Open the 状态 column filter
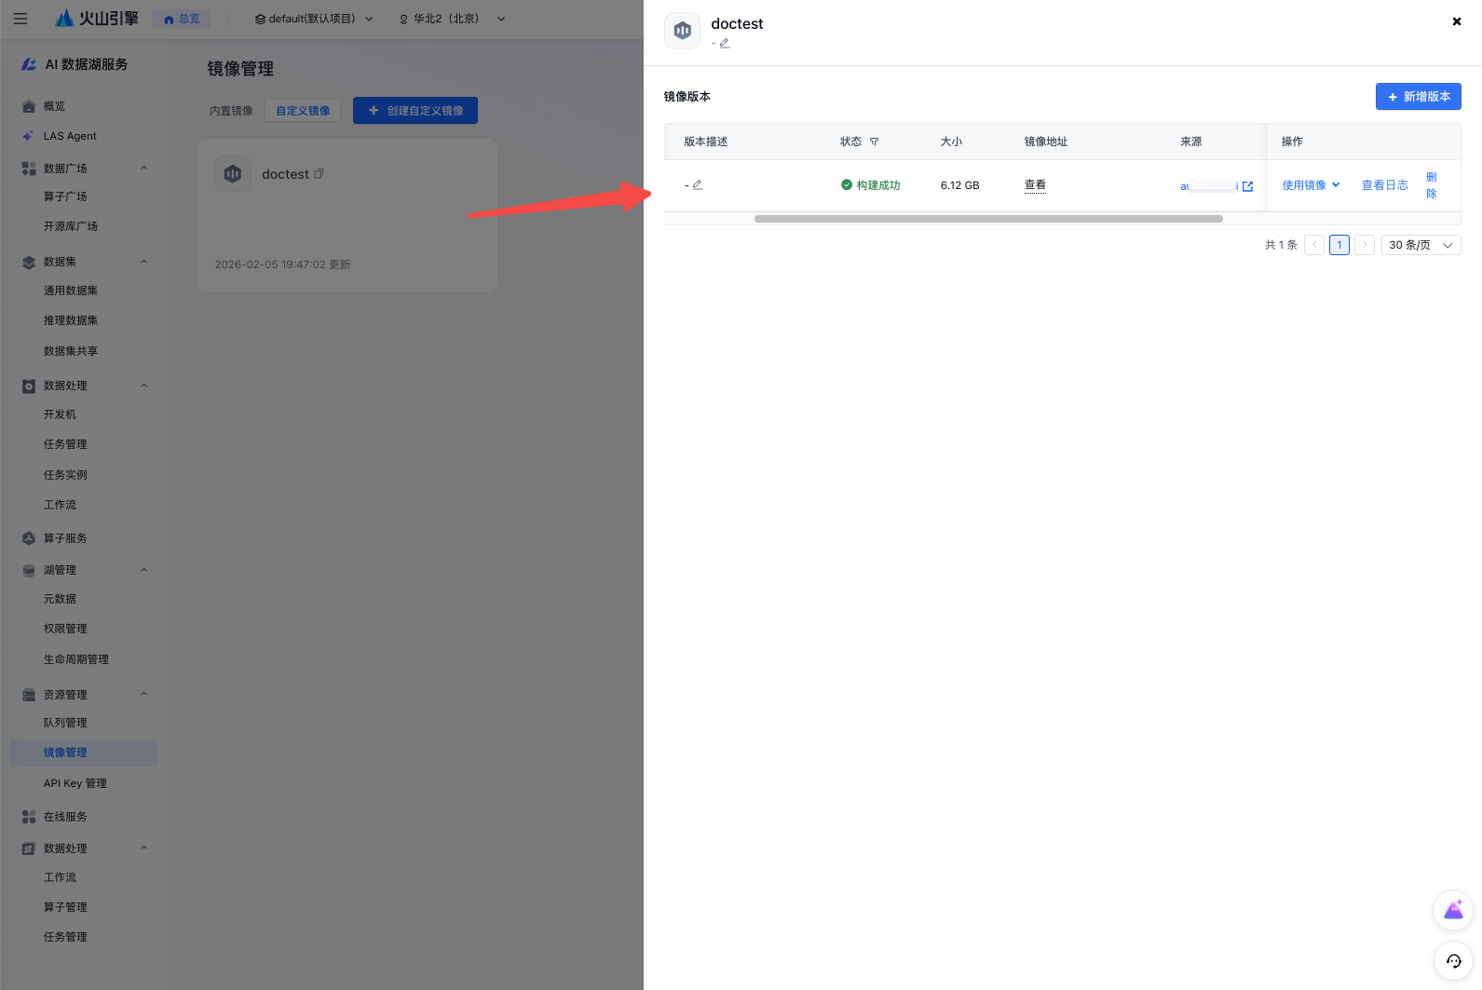This screenshot has height=990, width=1482. click(874, 142)
